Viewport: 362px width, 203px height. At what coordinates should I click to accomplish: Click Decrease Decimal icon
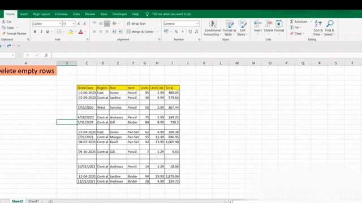[196, 32]
